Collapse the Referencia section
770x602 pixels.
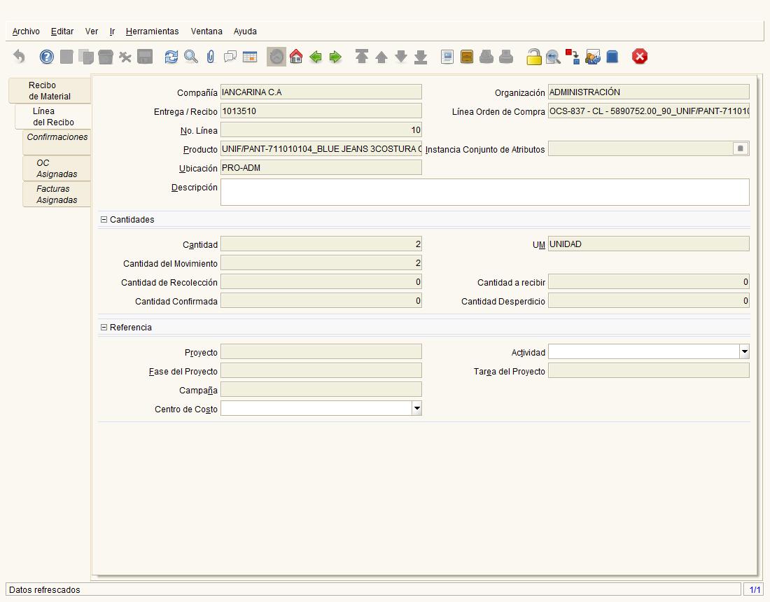104,327
